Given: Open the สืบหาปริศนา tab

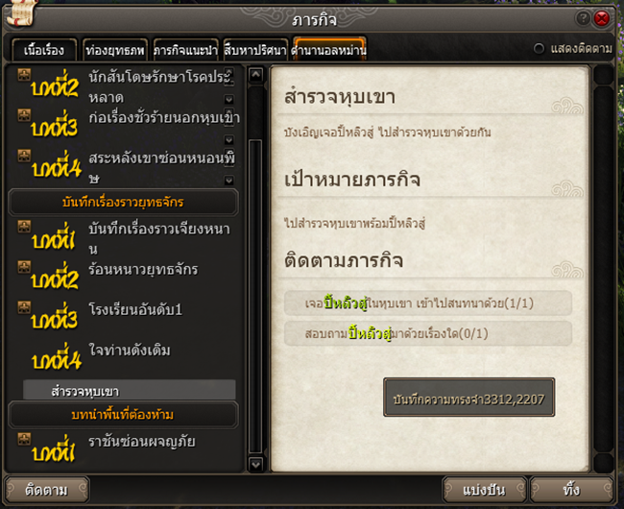Looking at the screenshot, I should pyautogui.click(x=255, y=50).
